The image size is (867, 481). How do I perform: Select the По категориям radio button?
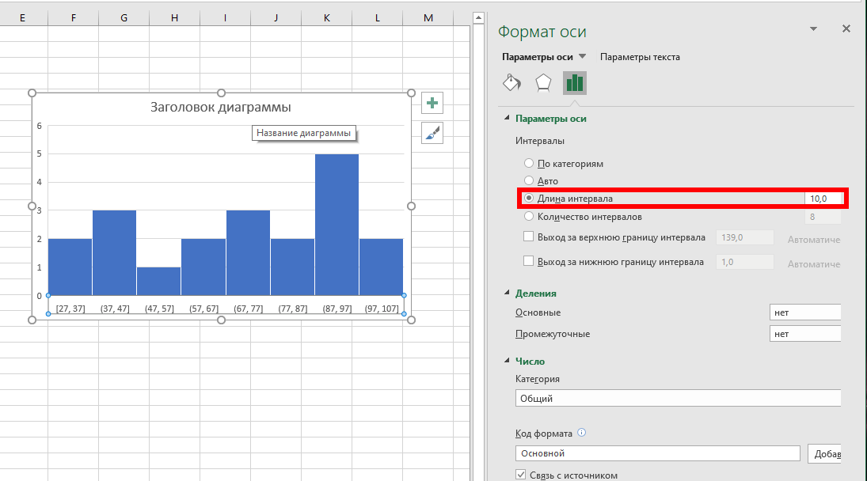point(529,164)
